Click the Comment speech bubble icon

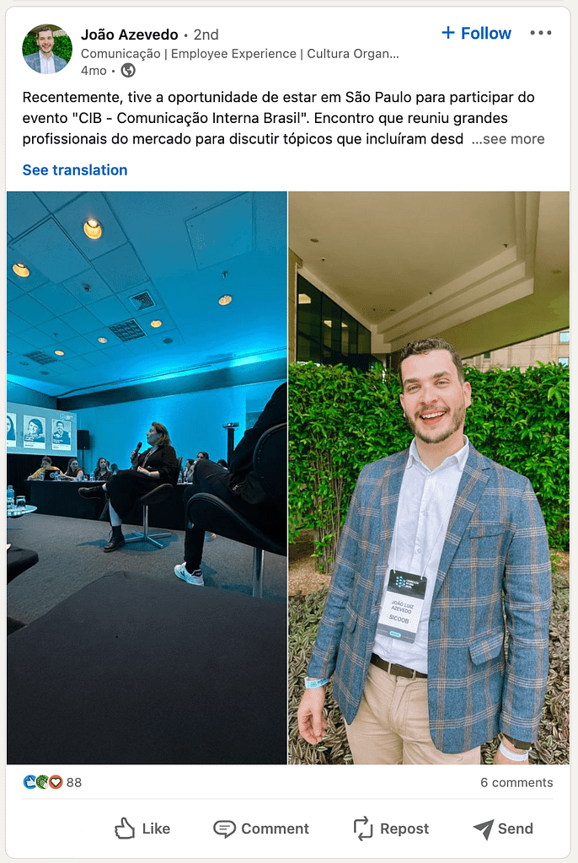224,829
